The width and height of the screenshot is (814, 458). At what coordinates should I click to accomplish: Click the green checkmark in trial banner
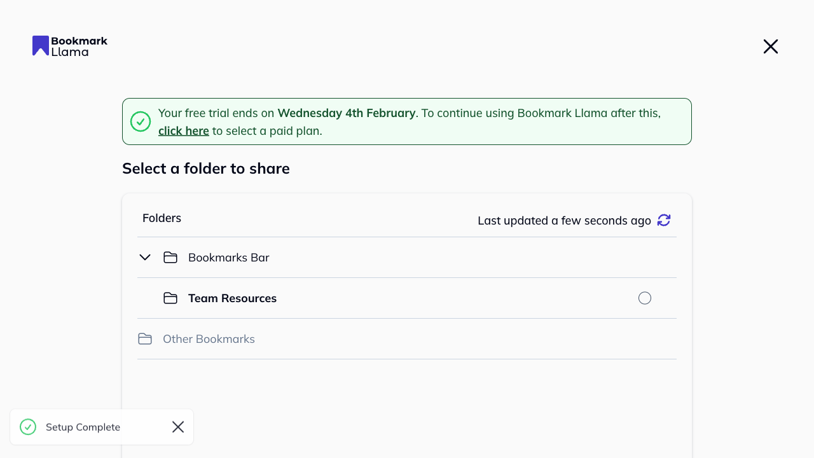141,121
